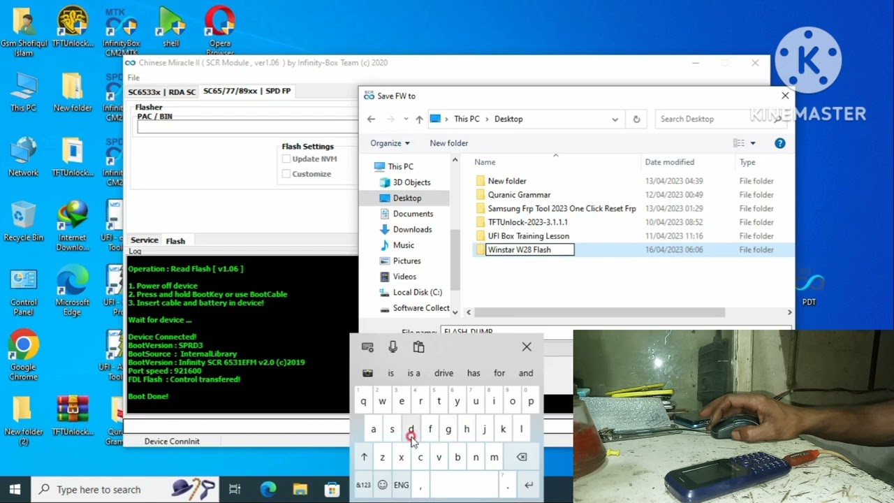Switch to Service tab

pyautogui.click(x=144, y=240)
